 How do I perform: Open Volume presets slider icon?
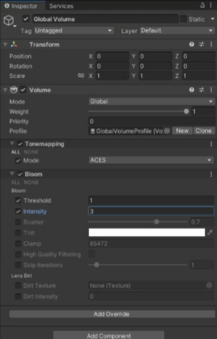point(201,90)
